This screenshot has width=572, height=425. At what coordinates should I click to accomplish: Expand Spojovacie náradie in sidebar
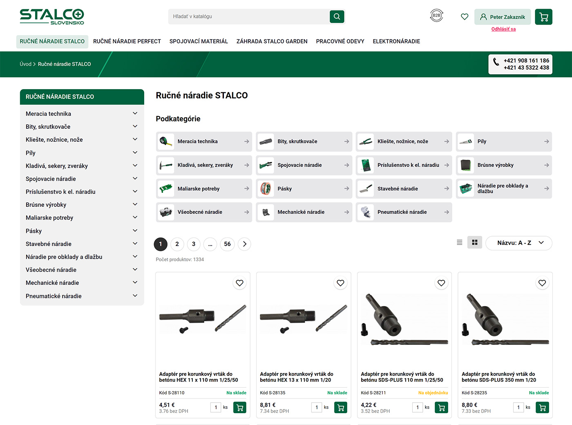click(135, 179)
